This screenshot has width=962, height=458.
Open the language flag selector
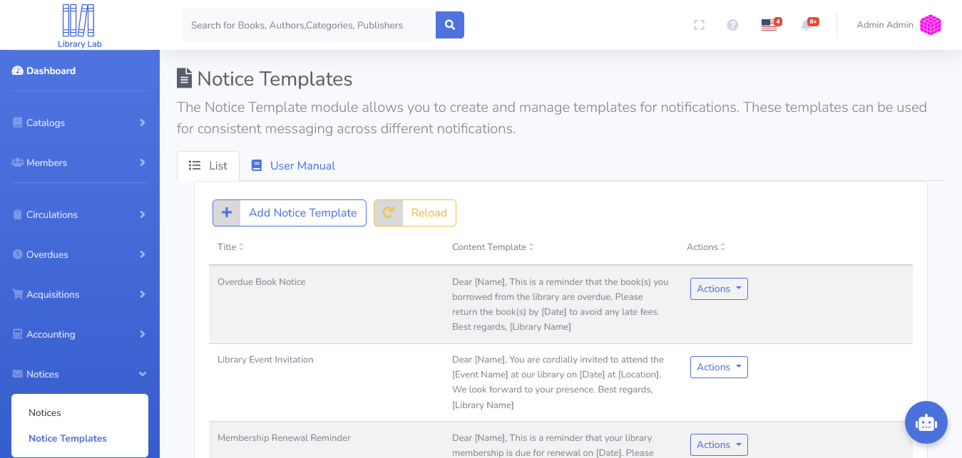[x=769, y=25]
